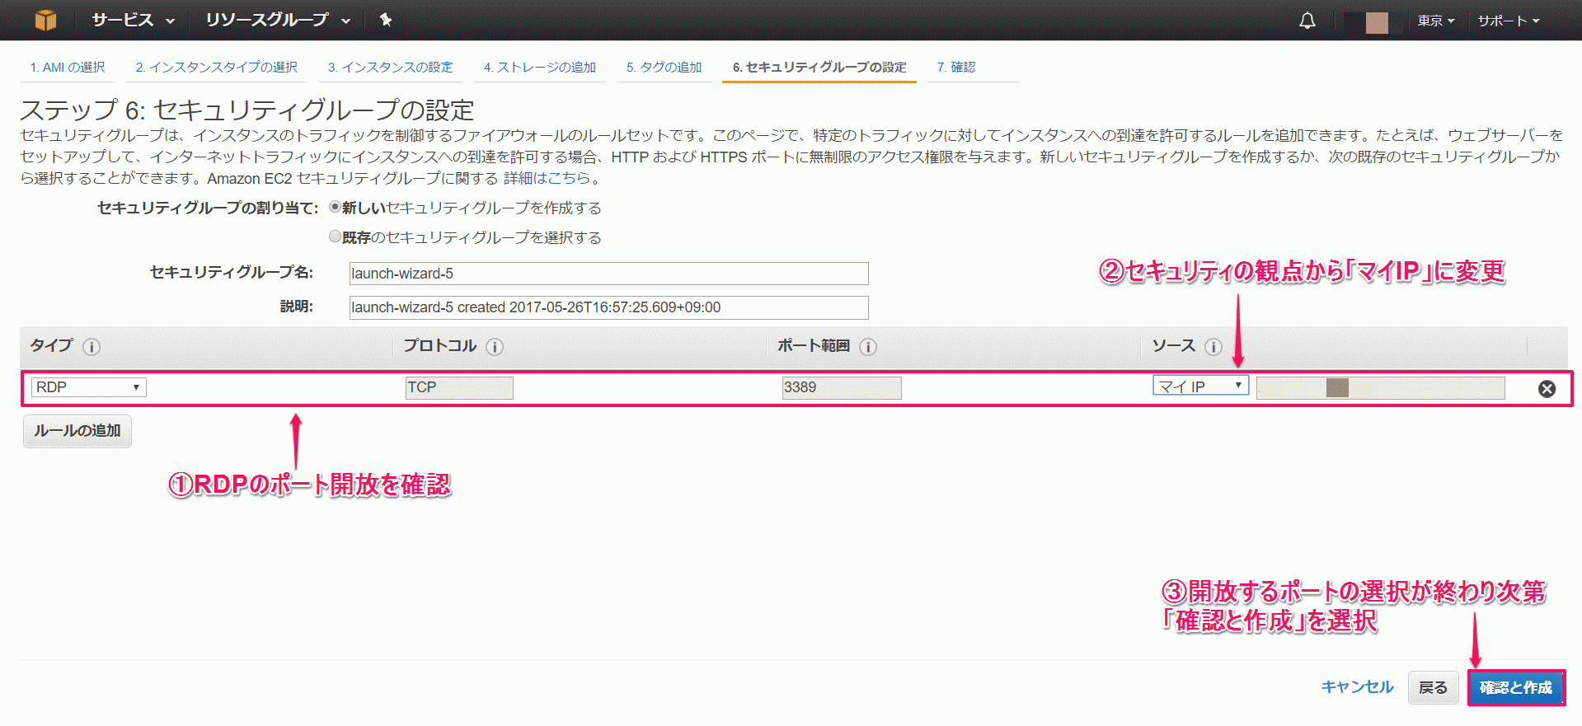
Task: Click the 確認と作成 button
Action: (1515, 687)
